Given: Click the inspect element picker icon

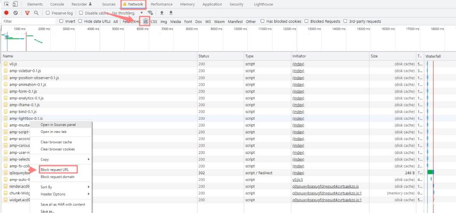Looking at the screenshot, I should (6, 4).
